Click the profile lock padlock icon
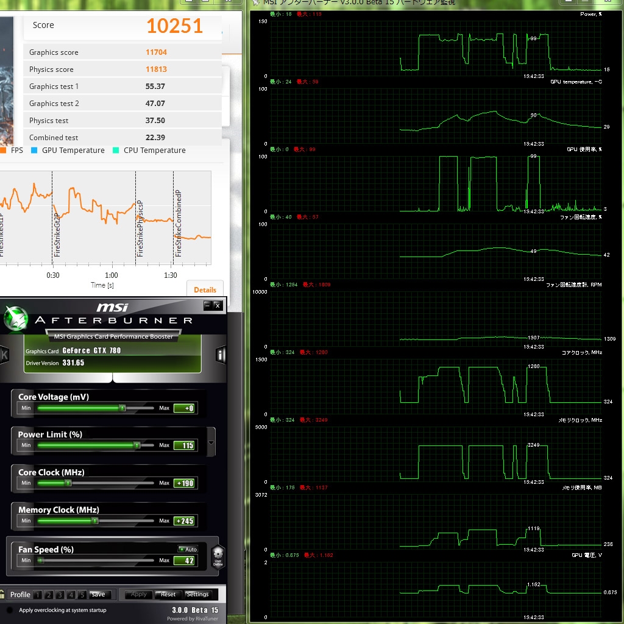Screen dimensions: 624x624 2,594
